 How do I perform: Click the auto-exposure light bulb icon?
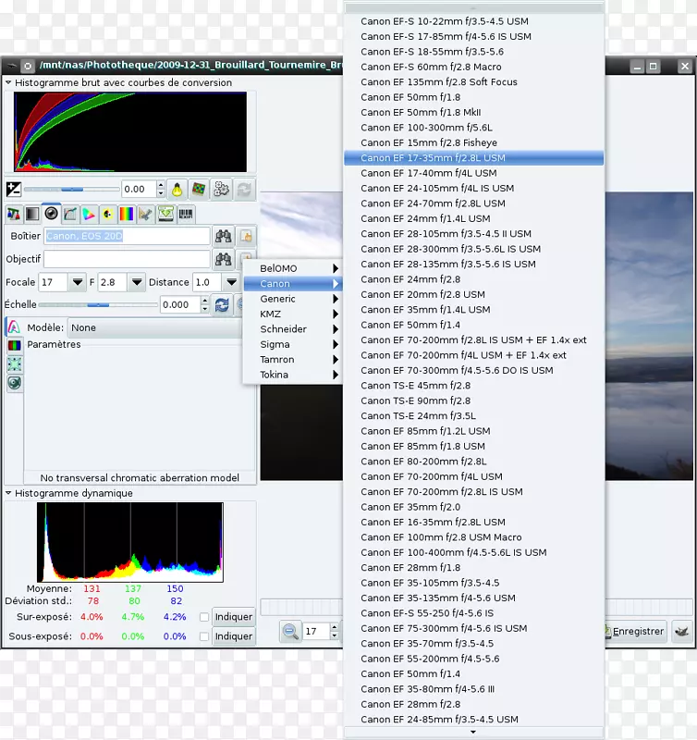point(177,189)
